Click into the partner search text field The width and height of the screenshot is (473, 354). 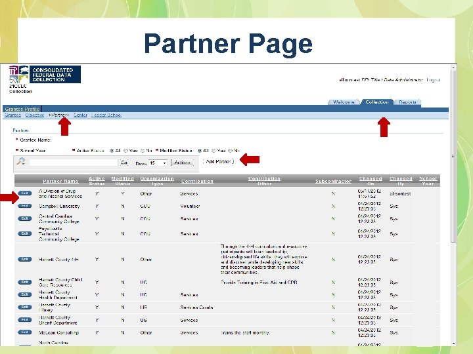point(74,163)
